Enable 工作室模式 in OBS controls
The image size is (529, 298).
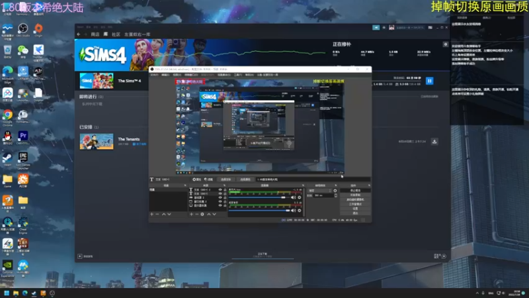[x=355, y=204]
